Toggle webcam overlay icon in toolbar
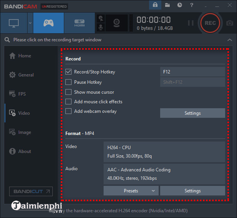237x218 pixels. (117, 23)
